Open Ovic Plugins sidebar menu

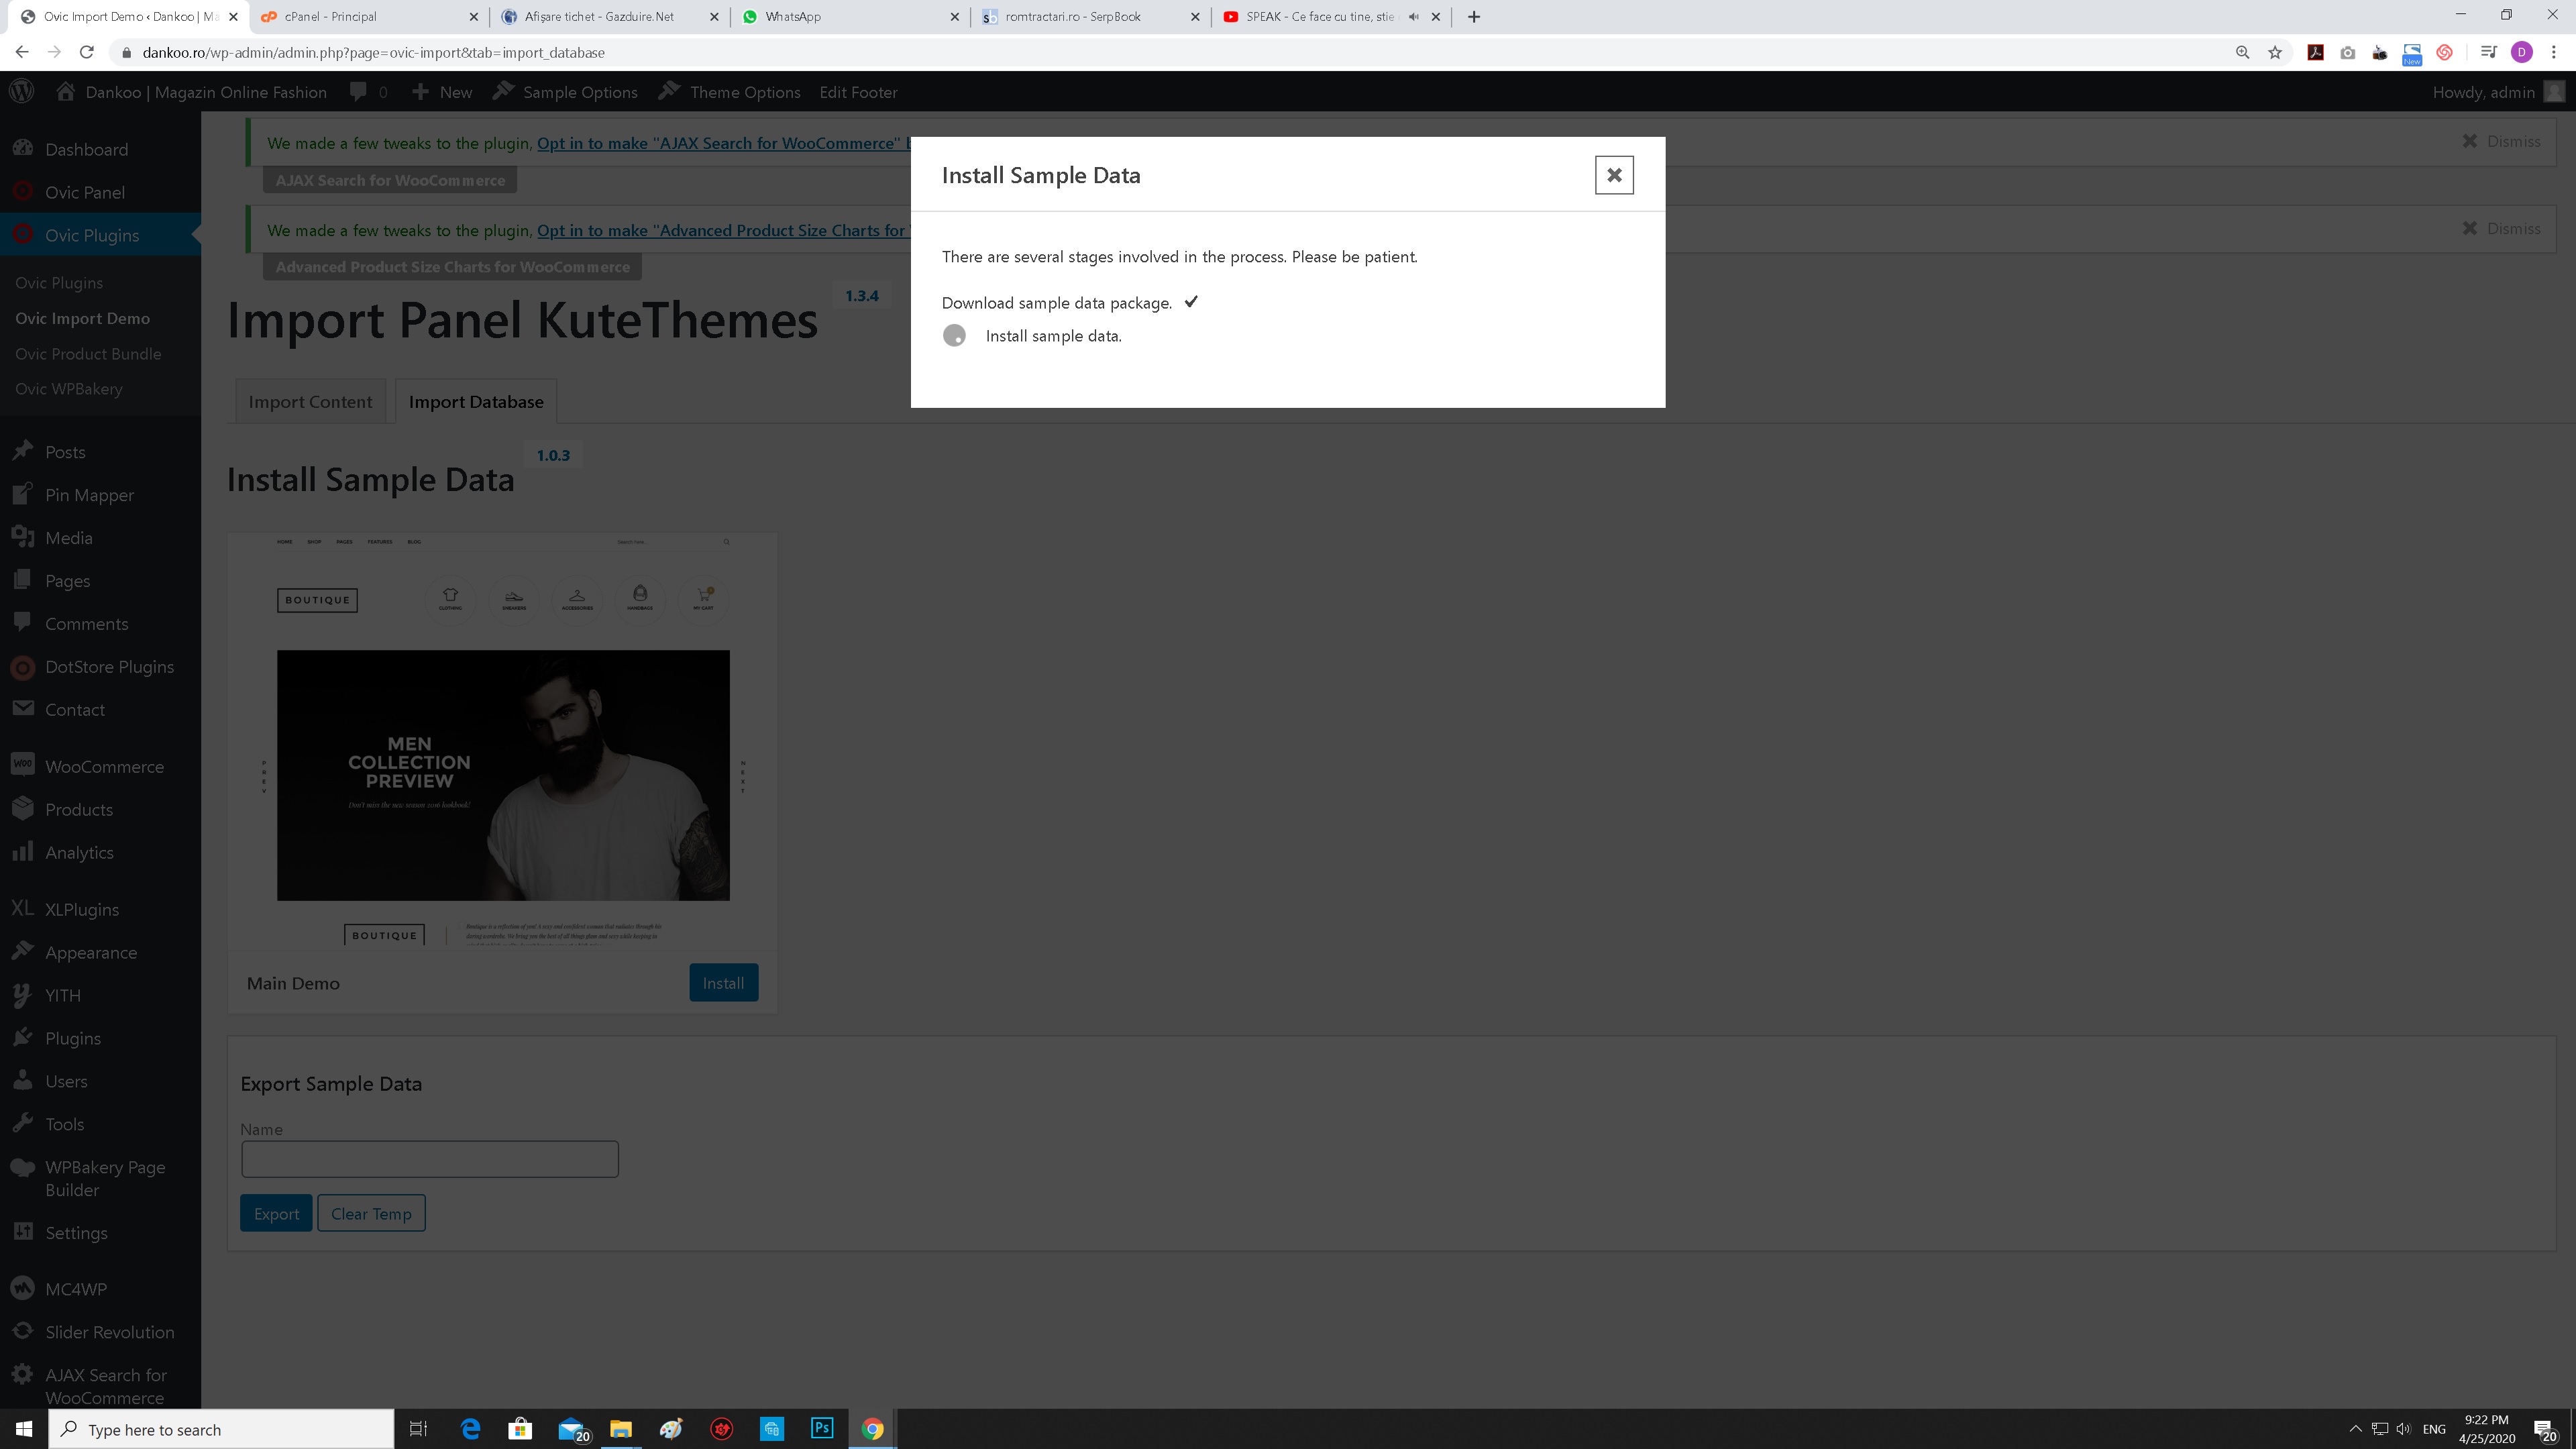coord(100,235)
